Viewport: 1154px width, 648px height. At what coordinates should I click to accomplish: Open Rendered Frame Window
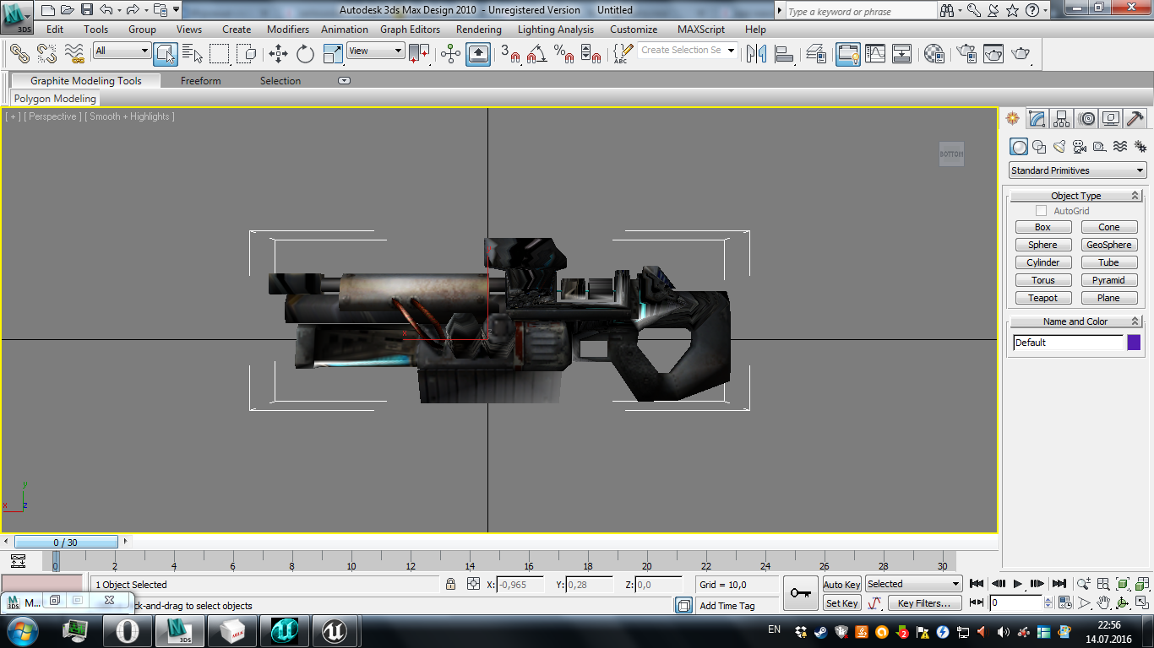(x=993, y=54)
